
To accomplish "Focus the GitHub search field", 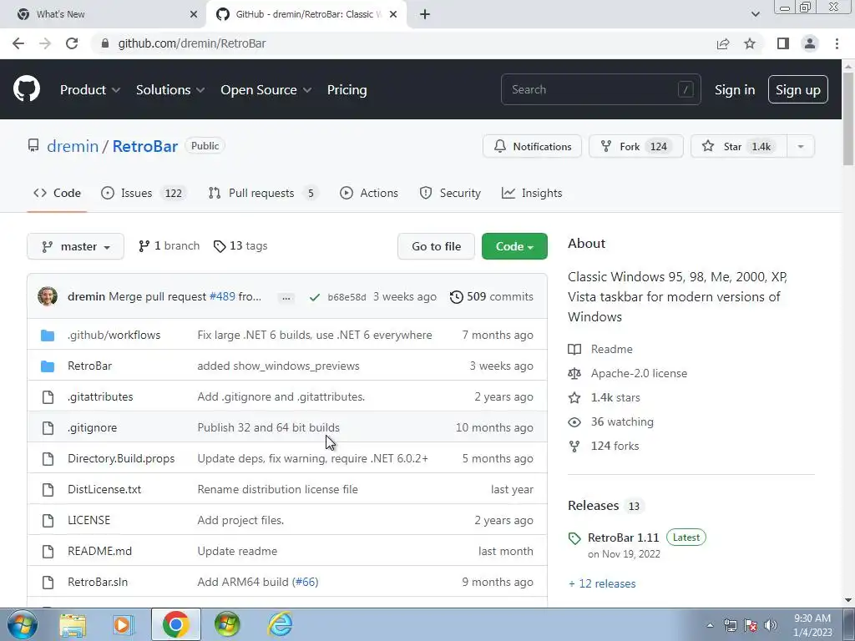I will pyautogui.click(x=601, y=89).
